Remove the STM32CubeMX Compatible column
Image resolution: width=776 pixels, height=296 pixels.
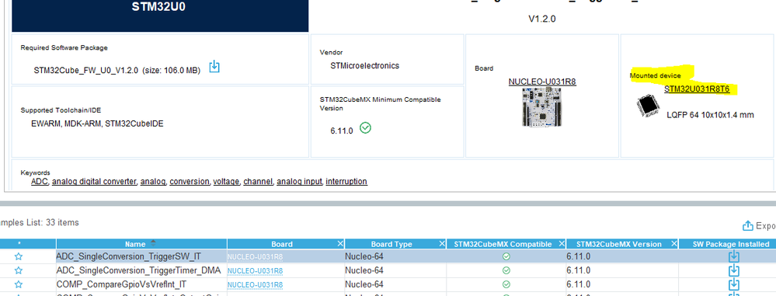pyautogui.click(x=561, y=244)
